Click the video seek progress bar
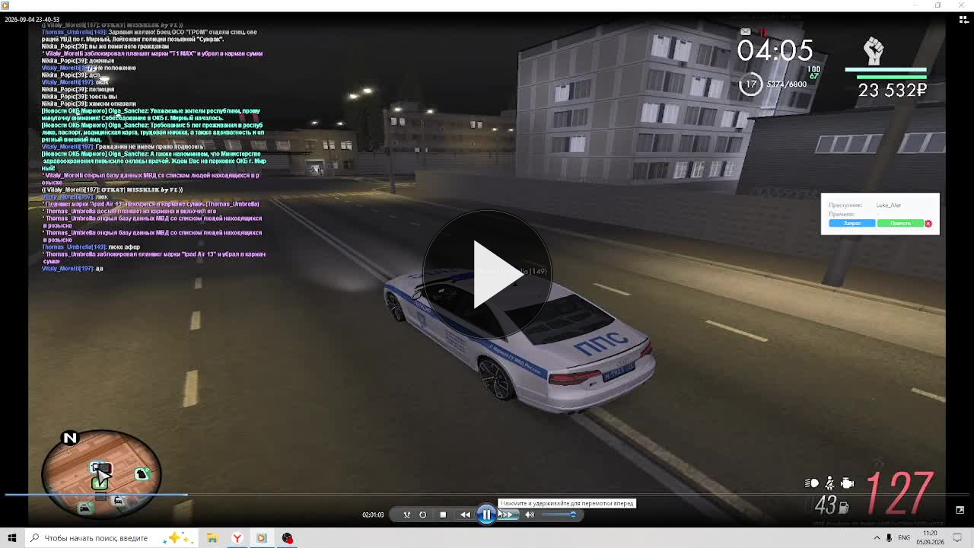Viewport: 974px width, 548px height. [487, 495]
